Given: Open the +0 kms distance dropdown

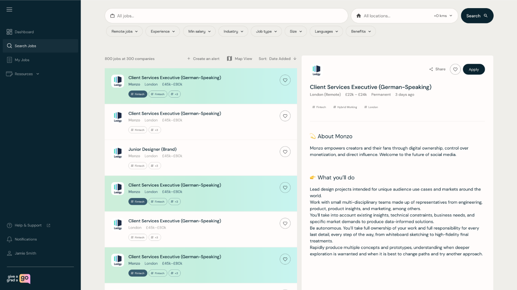Looking at the screenshot, I should click(443, 16).
